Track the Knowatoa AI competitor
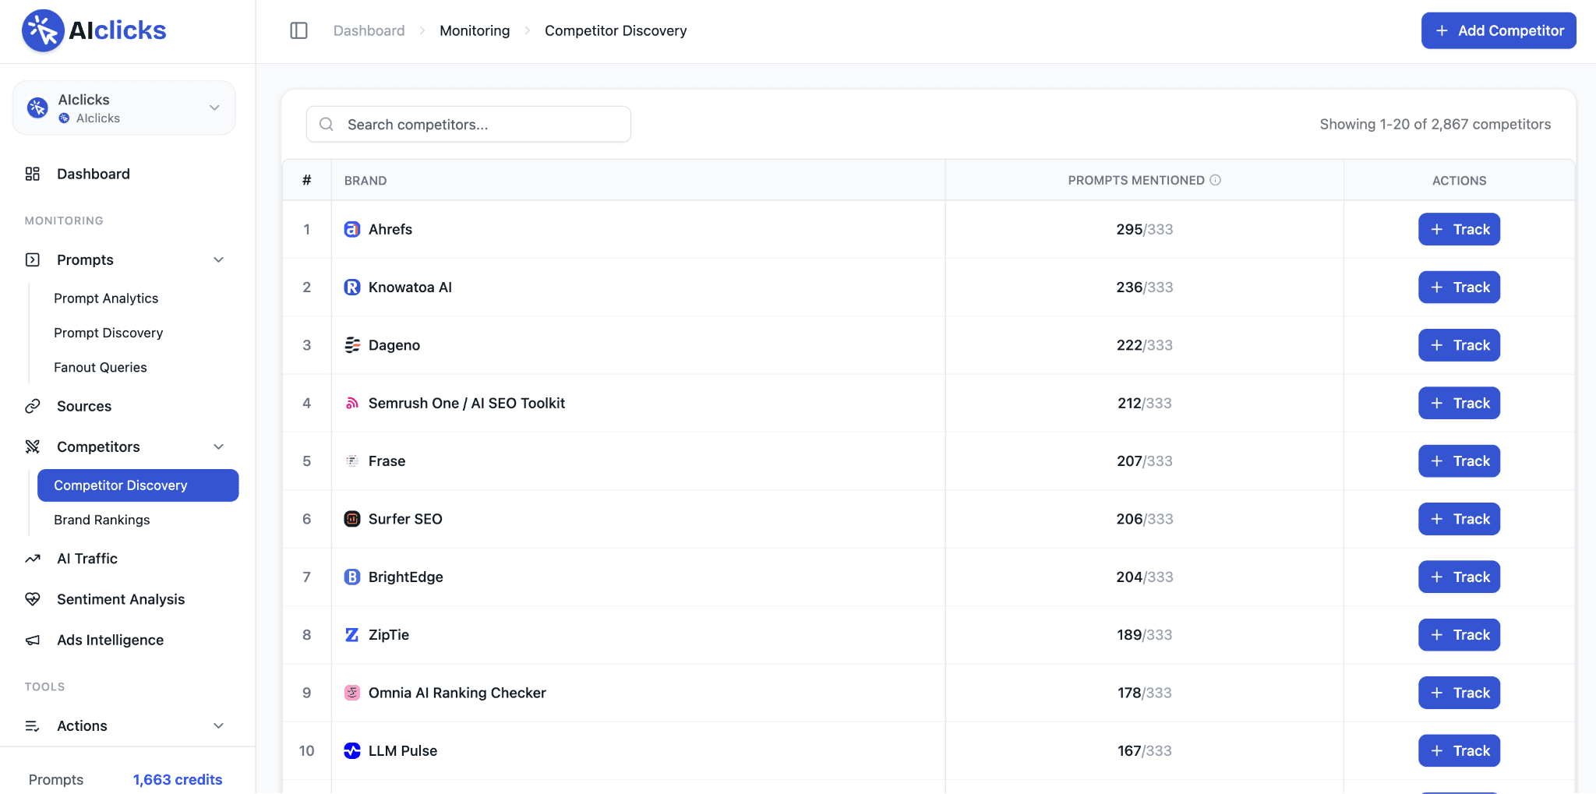Image resolution: width=1596 pixels, height=794 pixels. point(1459,287)
